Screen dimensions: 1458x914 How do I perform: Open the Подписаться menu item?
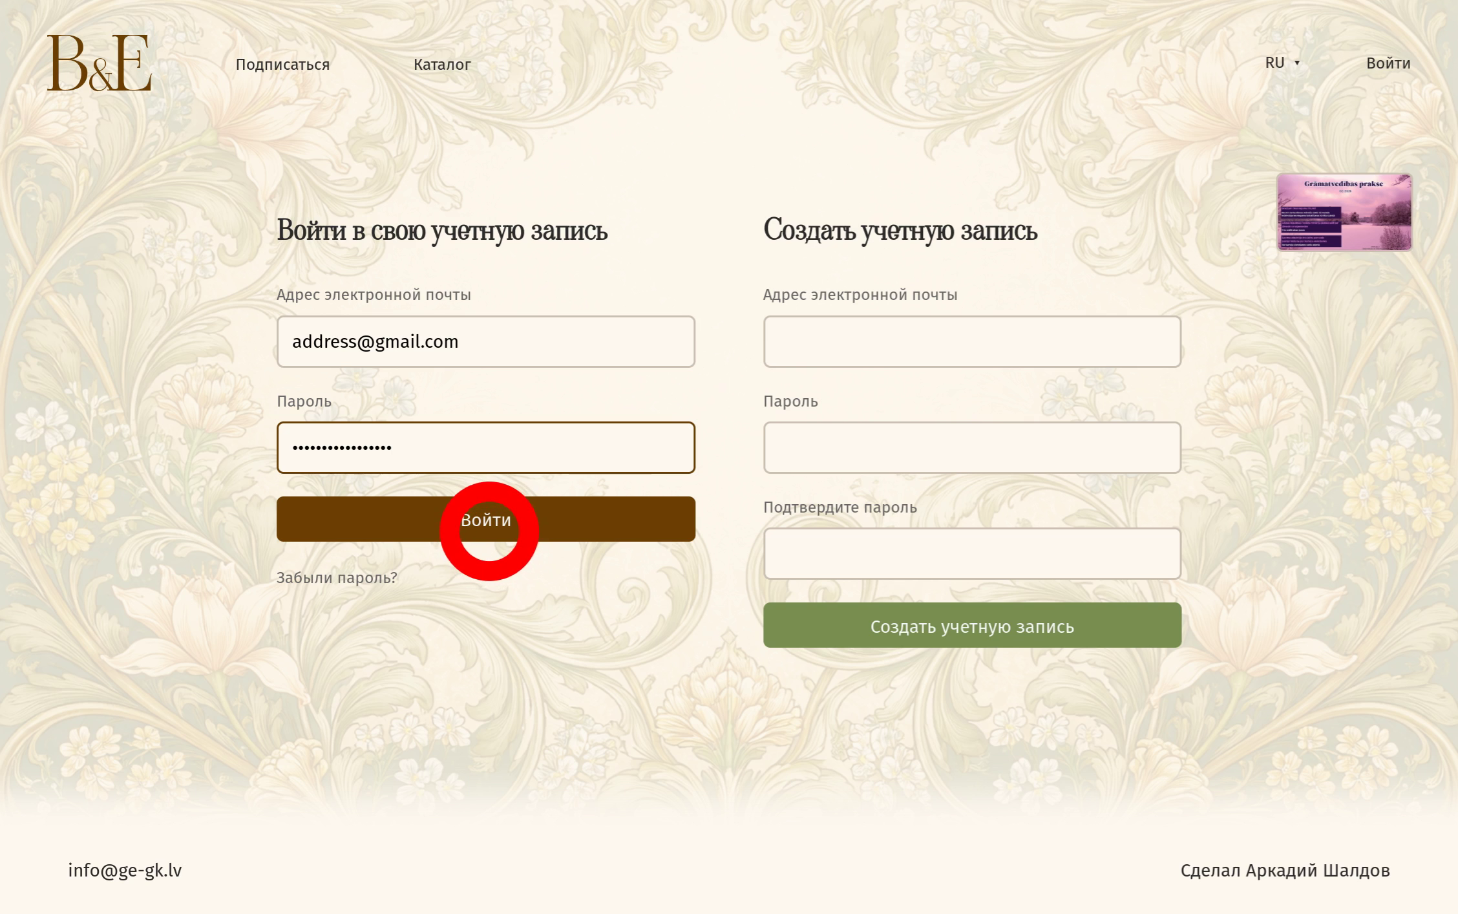point(282,65)
